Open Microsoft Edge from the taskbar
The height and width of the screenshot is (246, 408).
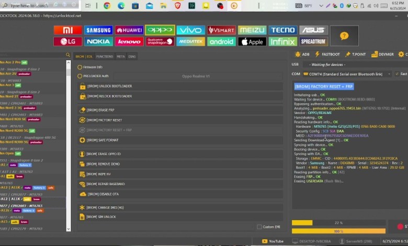click(121, 5)
